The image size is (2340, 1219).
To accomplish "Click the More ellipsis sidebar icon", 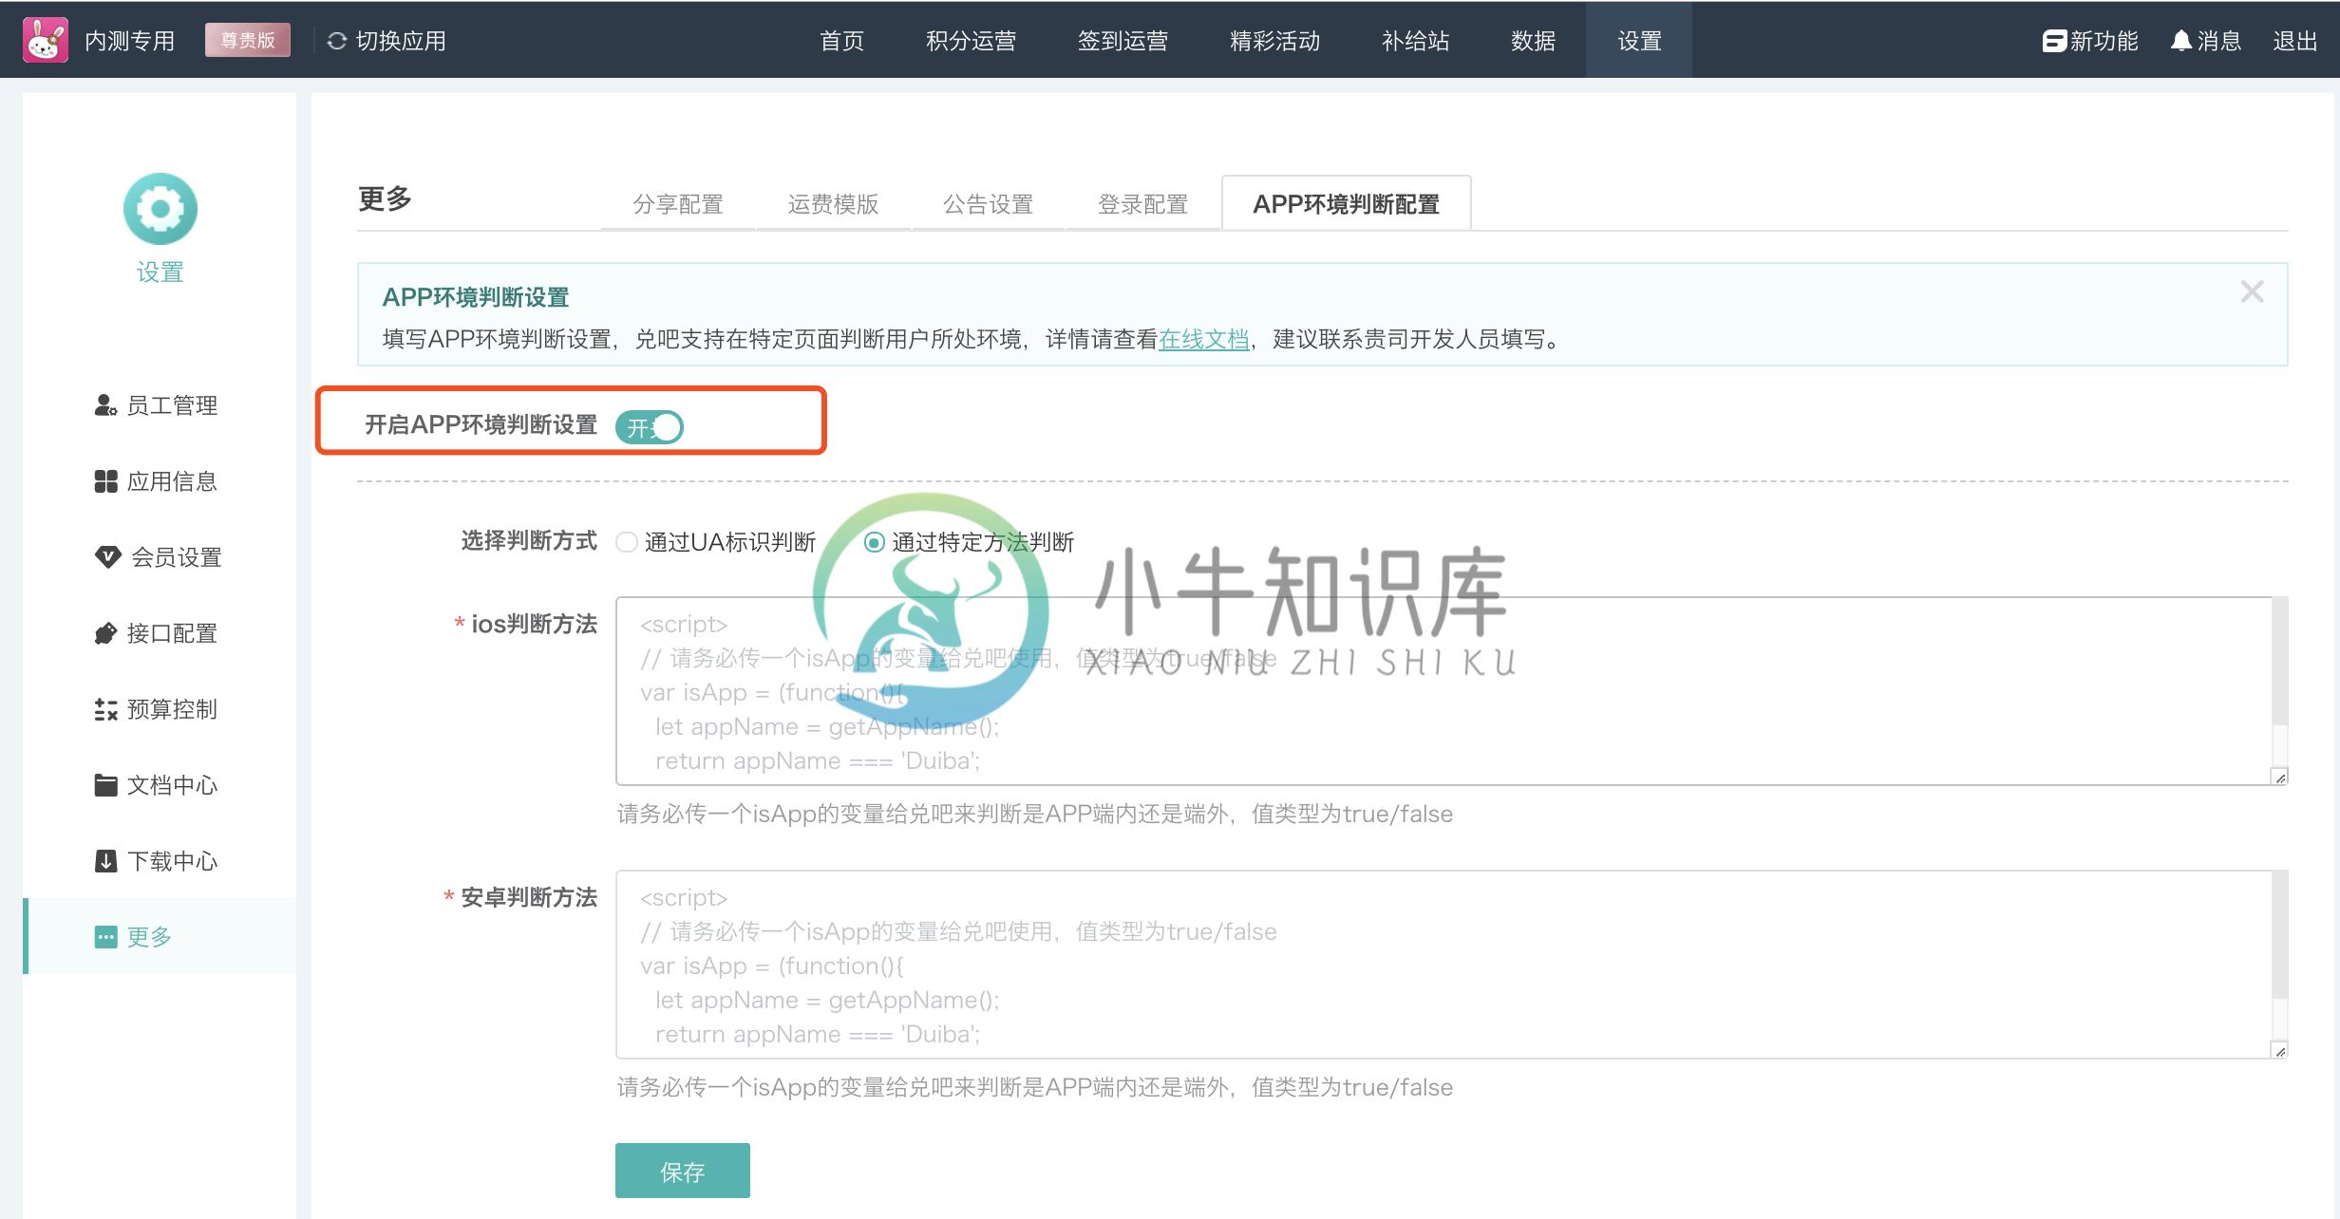I will click(x=105, y=937).
